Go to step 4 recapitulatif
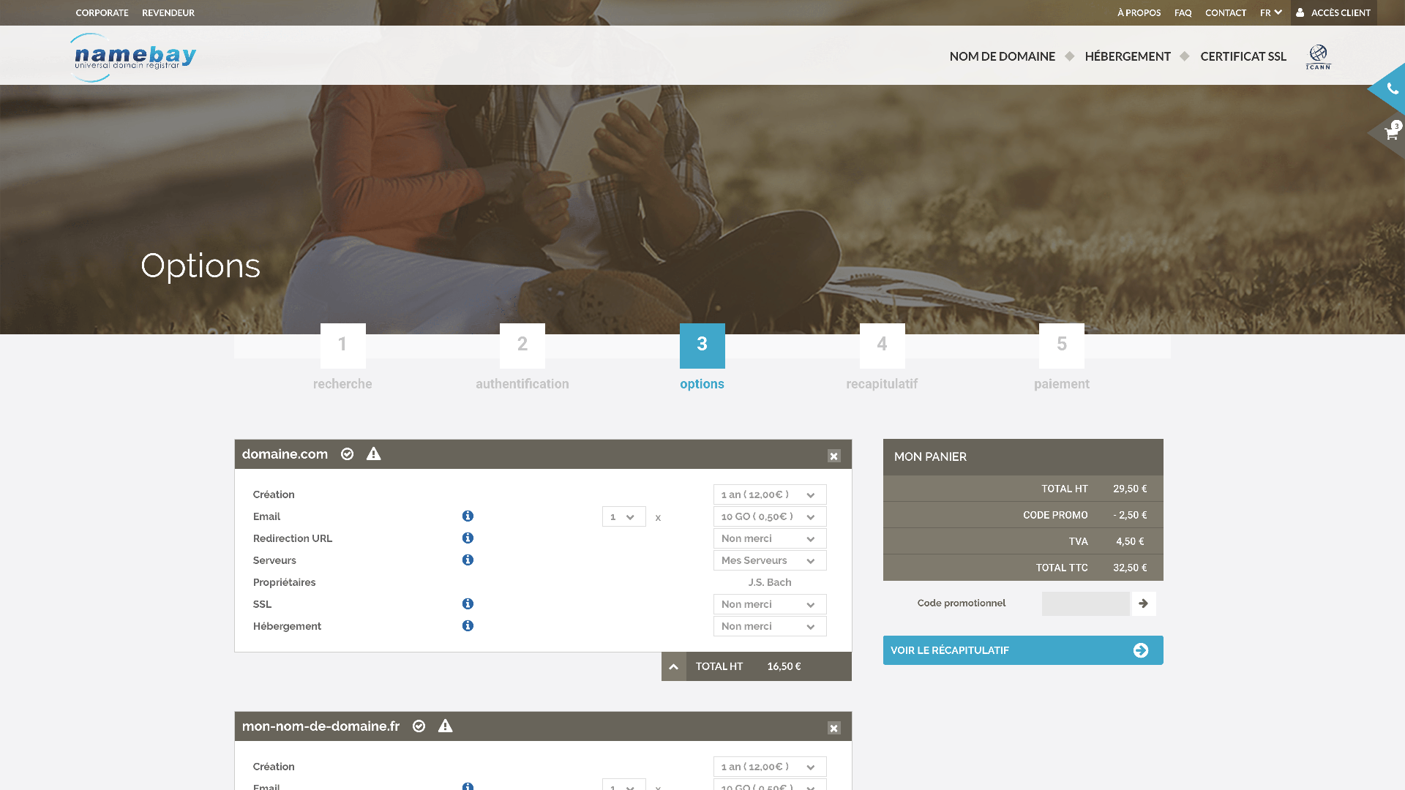1405x790 pixels. pos(882,346)
